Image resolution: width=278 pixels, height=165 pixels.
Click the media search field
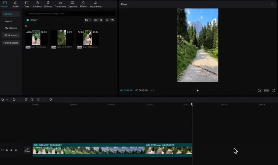point(70,14)
